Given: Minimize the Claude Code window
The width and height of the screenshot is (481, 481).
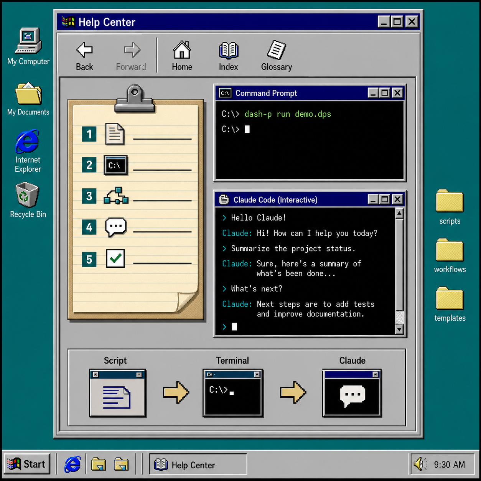Looking at the screenshot, I should pos(373,199).
